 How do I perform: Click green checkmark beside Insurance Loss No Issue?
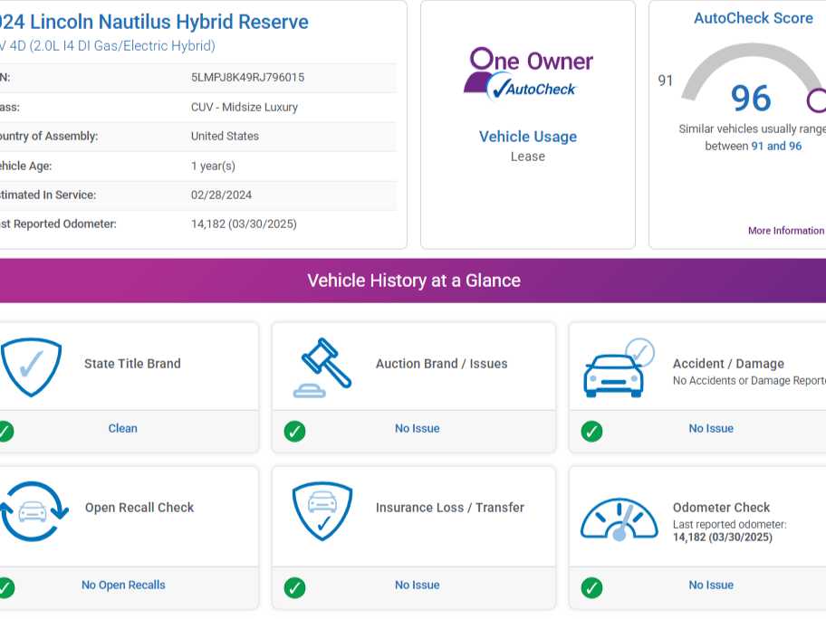tap(294, 587)
